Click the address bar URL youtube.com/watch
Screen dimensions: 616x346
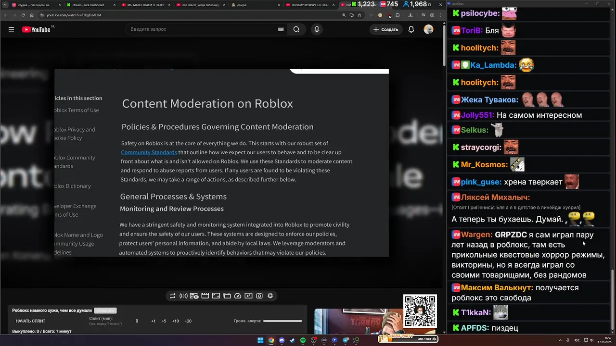coord(74,15)
